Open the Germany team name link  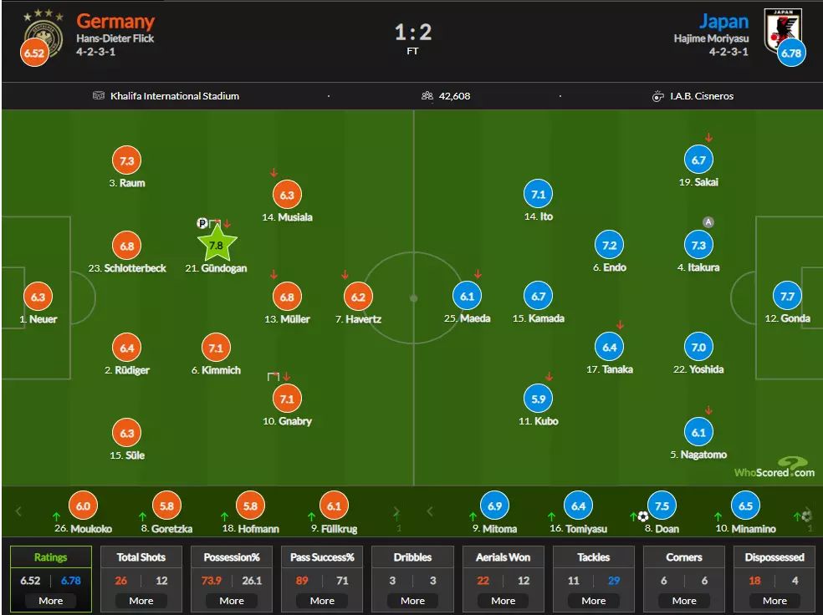pyautogui.click(x=115, y=22)
